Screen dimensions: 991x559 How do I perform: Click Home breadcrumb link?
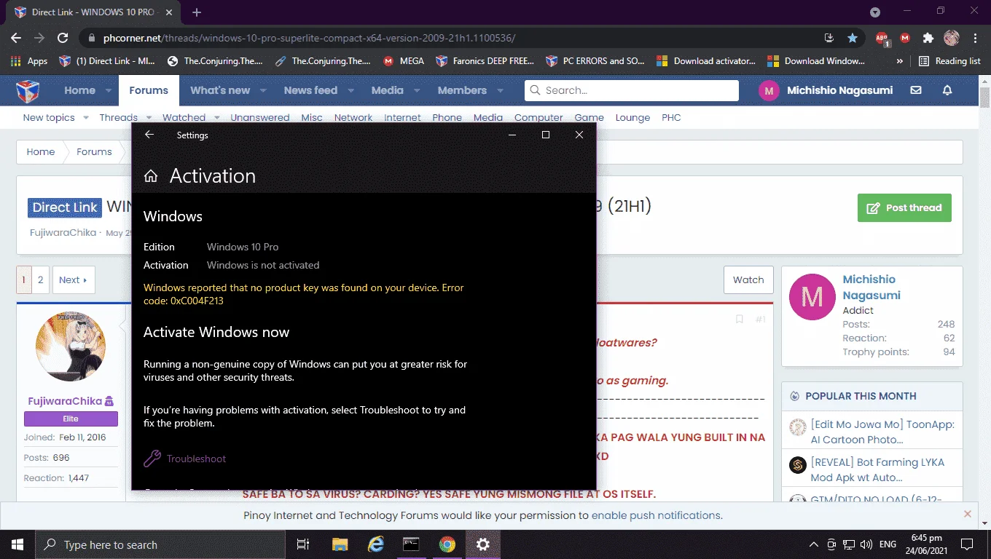(x=41, y=151)
